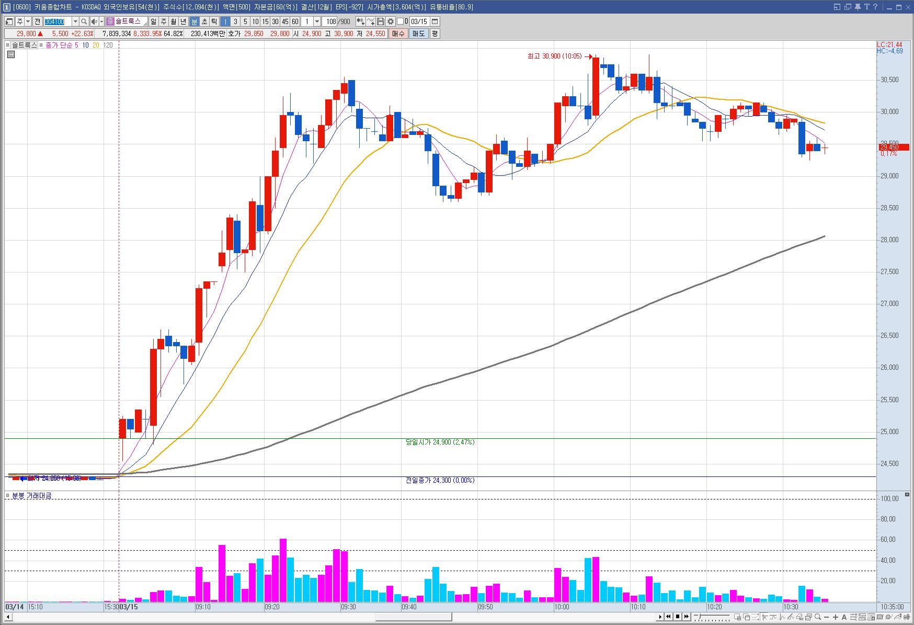Click the 매도 sell button
The image size is (914, 625).
coord(419,33)
